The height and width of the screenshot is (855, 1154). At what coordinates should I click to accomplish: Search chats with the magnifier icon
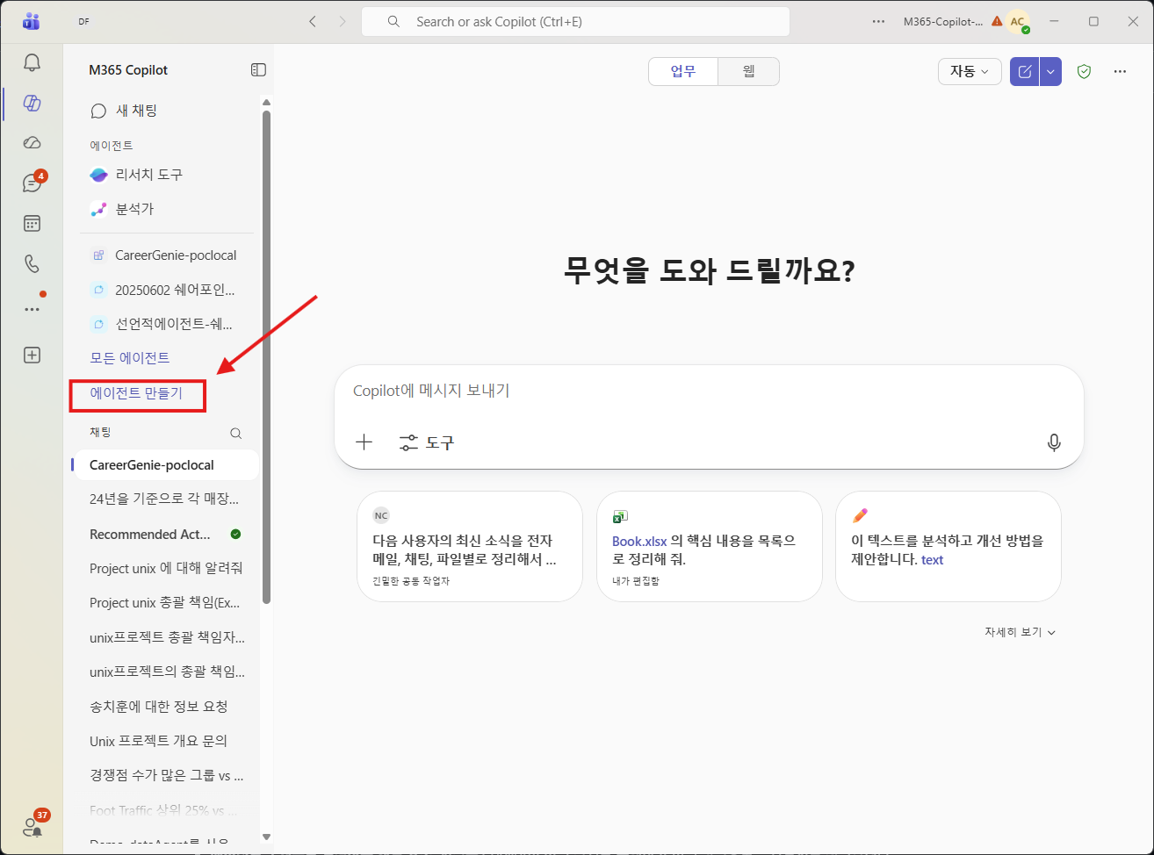(235, 433)
